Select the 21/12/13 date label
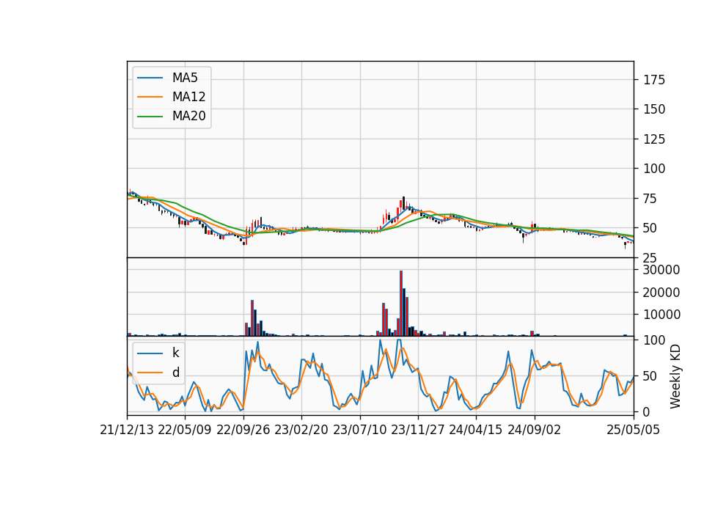 pos(127,430)
